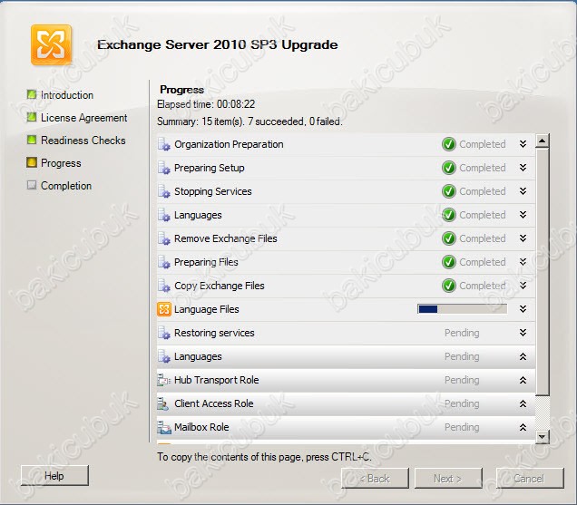577x505 pixels.
Task: Click the Hub Transport Role icon
Action: (163, 380)
